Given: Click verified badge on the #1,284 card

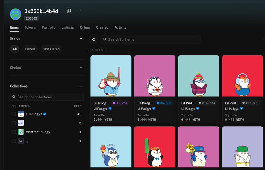Looking at the screenshot, I should click(110, 109).
